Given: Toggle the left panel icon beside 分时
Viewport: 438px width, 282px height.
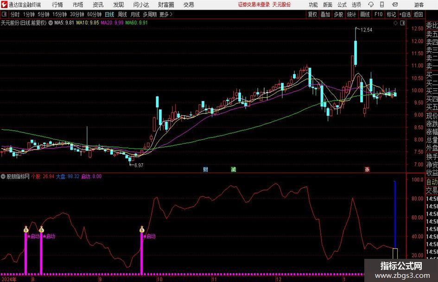Looking at the screenshot, I should point(4,14).
